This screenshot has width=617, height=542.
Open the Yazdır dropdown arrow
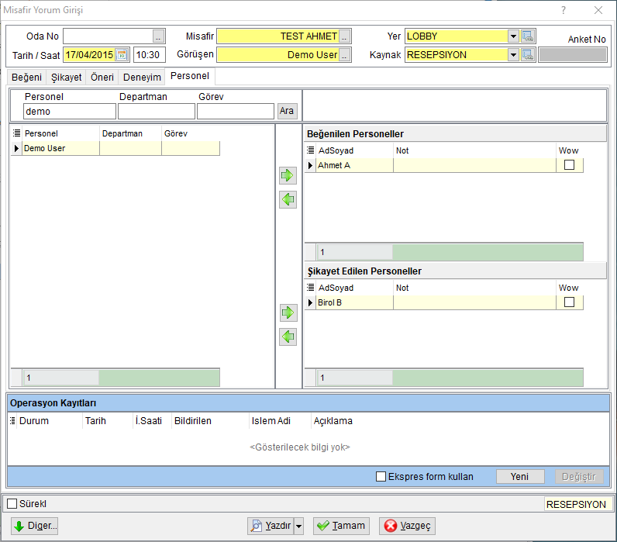(298, 526)
